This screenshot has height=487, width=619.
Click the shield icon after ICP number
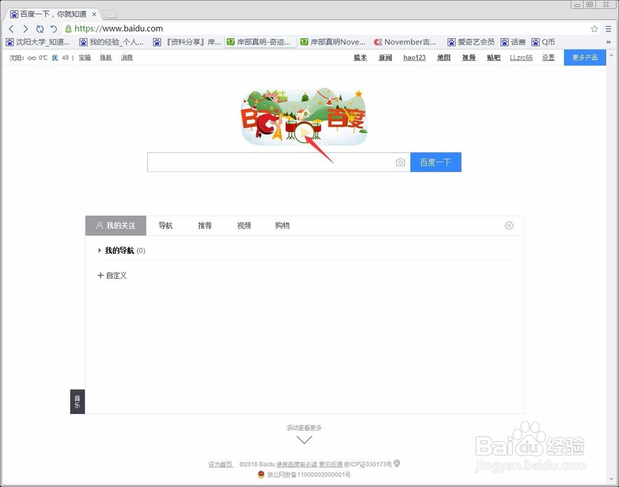coord(397,464)
